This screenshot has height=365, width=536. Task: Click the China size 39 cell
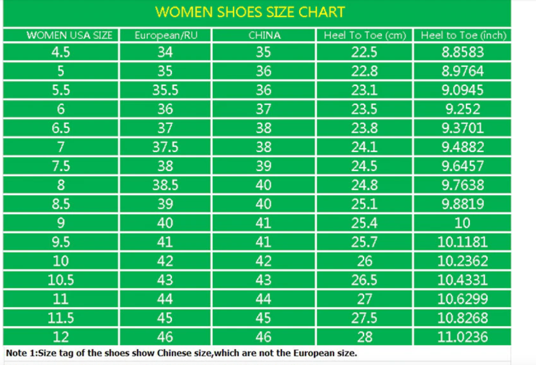pyautogui.click(x=264, y=166)
